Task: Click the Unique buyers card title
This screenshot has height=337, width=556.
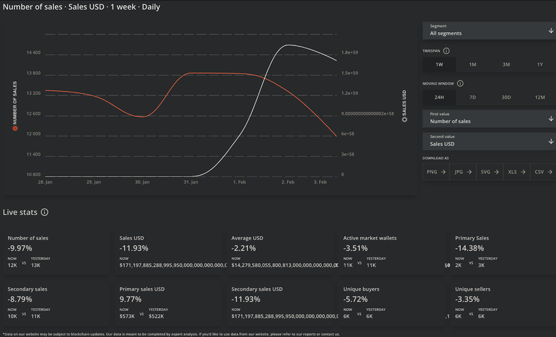Action: pos(361,289)
